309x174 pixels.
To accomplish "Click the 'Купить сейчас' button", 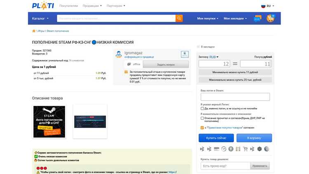I will click(x=216, y=138).
